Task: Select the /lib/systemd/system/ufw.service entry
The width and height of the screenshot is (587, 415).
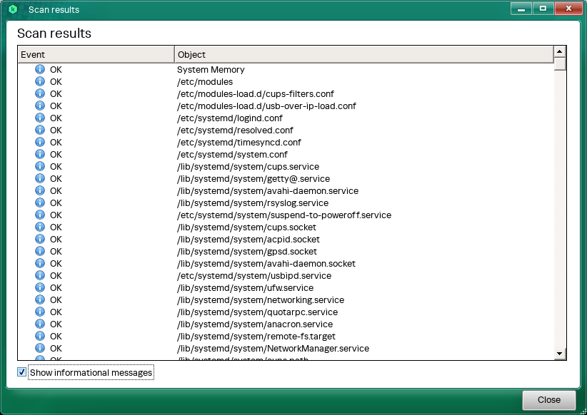Action: 245,288
